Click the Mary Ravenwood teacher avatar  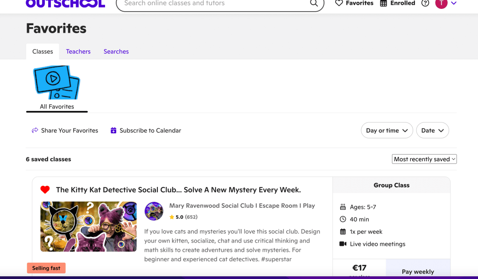click(154, 211)
